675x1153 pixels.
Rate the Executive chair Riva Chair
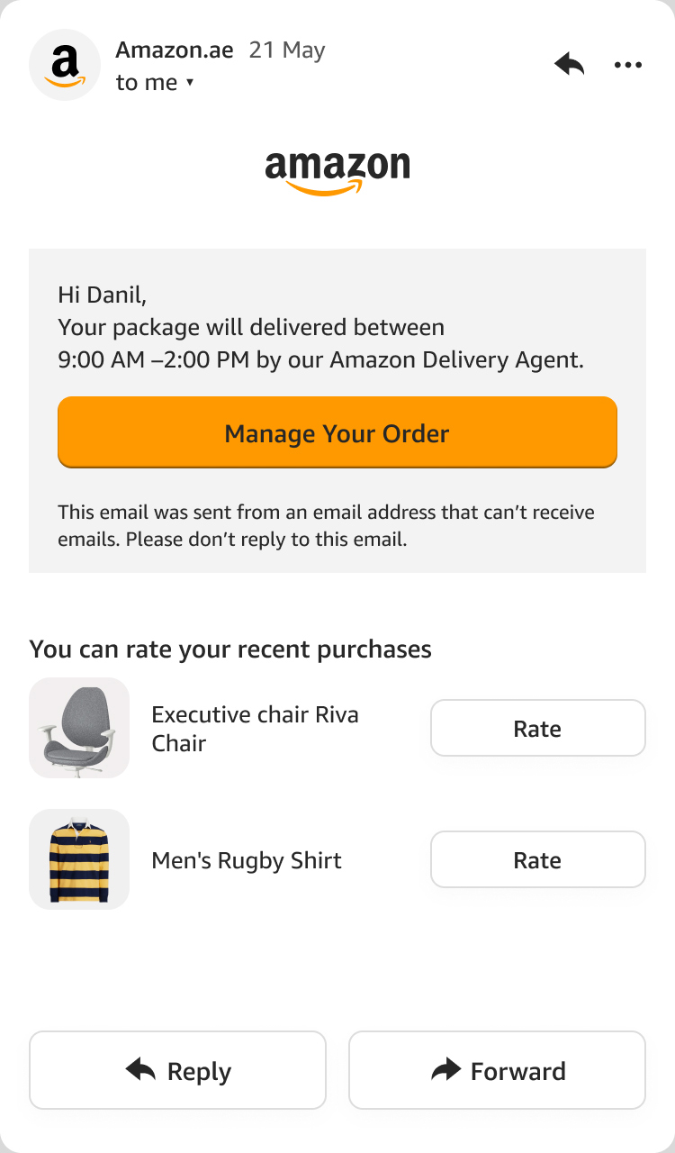(537, 728)
